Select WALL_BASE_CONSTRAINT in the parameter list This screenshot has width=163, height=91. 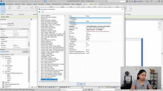[48, 61]
